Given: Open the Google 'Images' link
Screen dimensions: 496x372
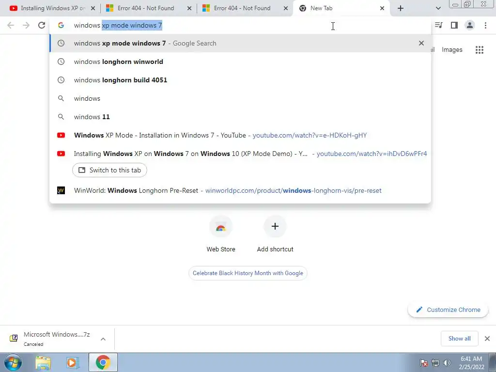Looking at the screenshot, I should [452, 50].
